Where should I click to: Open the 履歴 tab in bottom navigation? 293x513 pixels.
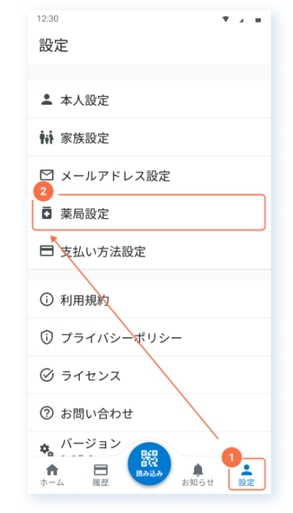tap(100, 475)
